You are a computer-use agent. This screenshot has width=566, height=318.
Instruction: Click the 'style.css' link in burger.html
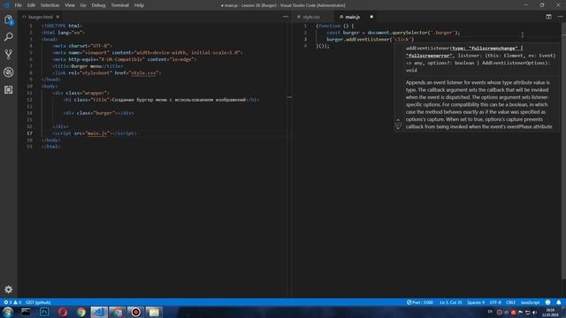click(143, 72)
